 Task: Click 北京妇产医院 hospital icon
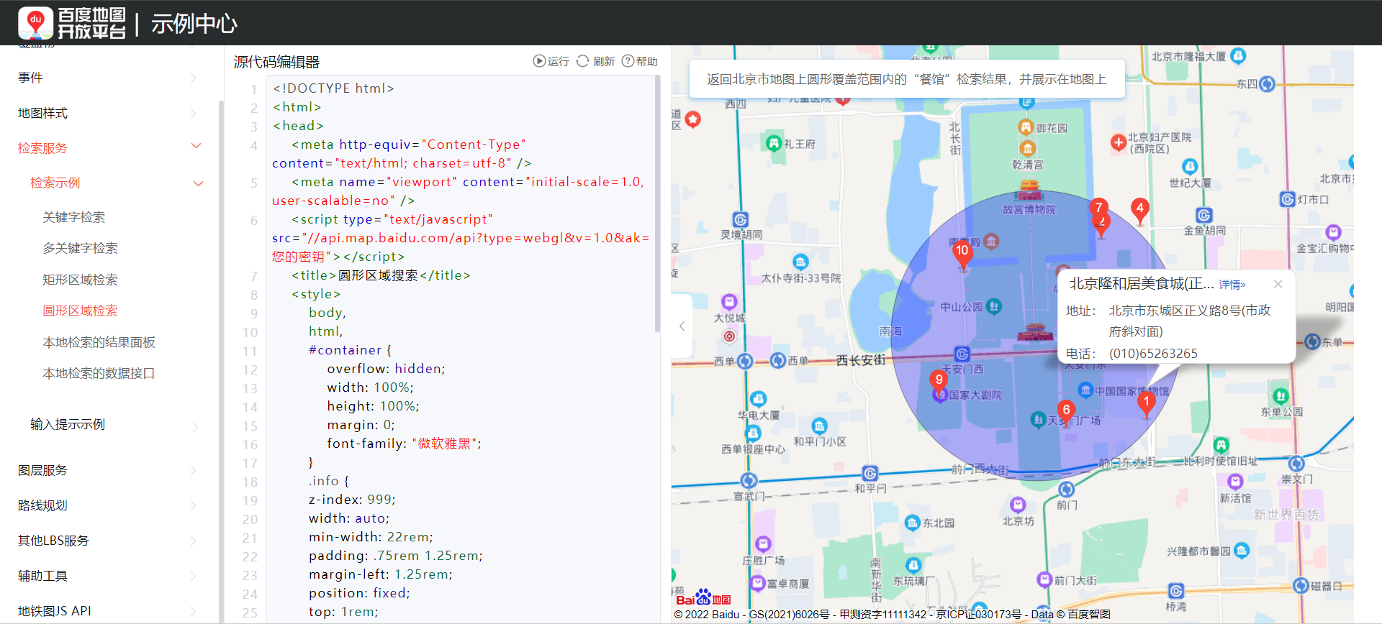(1119, 142)
